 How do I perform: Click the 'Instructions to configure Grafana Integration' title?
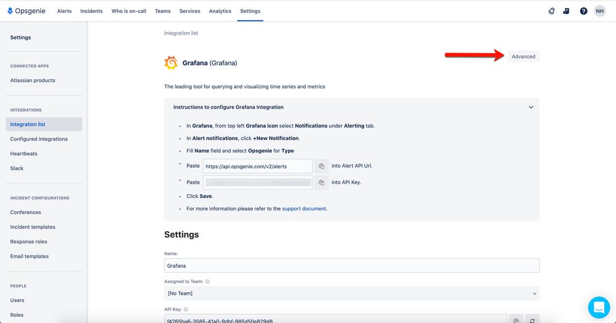[228, 107]
